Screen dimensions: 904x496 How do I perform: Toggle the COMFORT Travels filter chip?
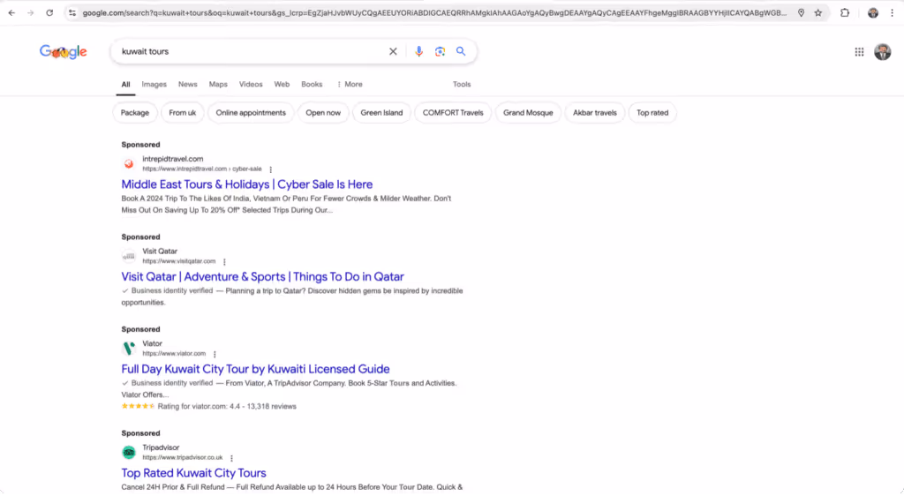point(453,113)
